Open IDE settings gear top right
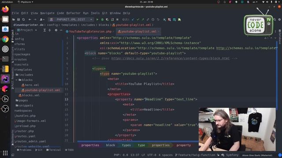The width and height of the screenshot is (282, 158). pos(279,19)
